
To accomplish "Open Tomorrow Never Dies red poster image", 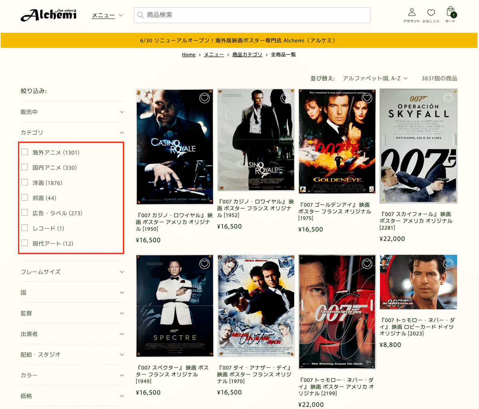I will point(337,312).
